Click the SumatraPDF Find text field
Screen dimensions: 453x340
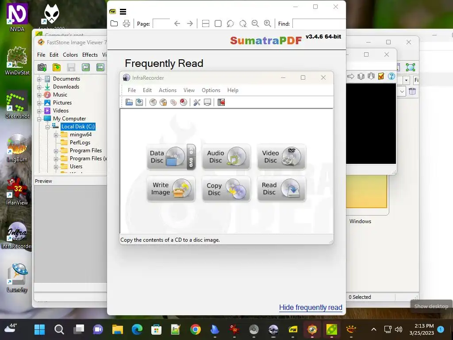point(319,23)
